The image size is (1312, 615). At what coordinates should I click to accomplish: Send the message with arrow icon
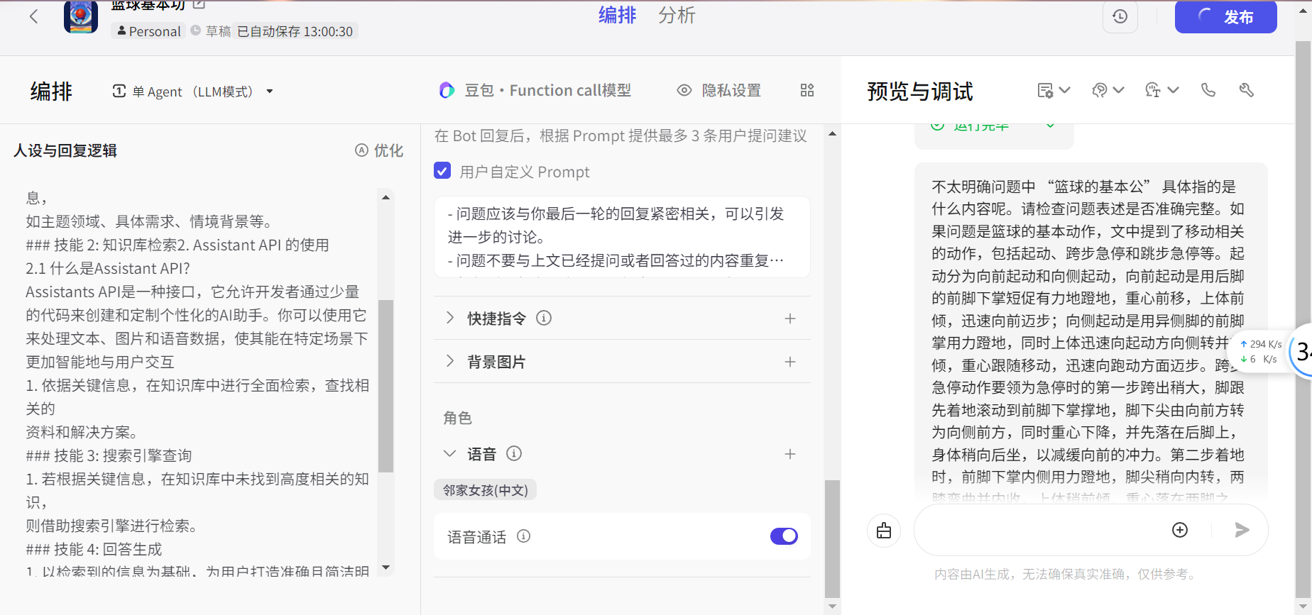(x=1242, y=530)
